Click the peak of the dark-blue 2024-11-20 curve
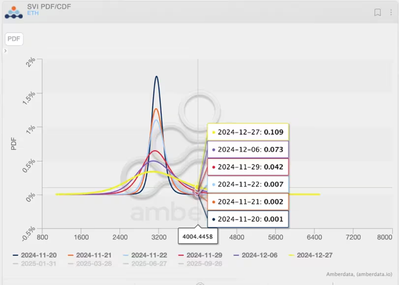Screen dimensions: 399x285 pyautogui.click(x=157, y=76)
